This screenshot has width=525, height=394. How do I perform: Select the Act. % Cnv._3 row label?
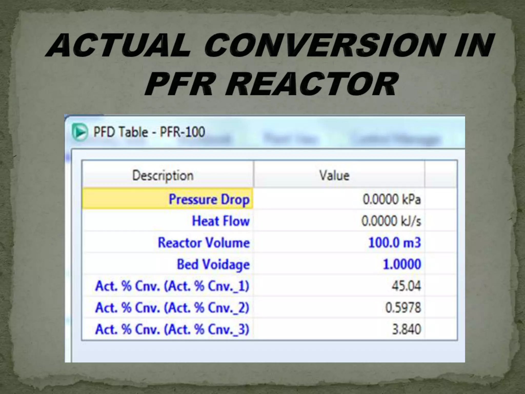coord(172,329)
